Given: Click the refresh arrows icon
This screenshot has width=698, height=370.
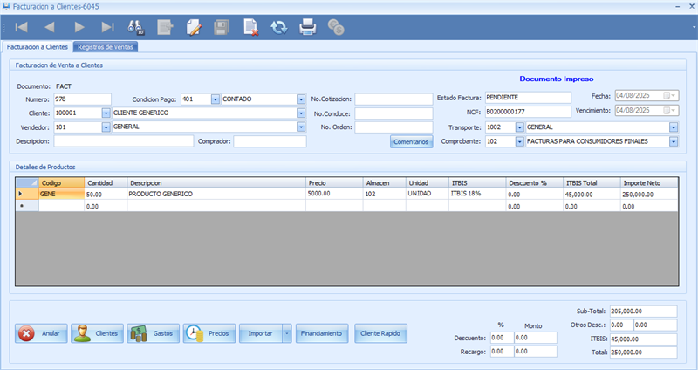Looking at the screenshot, I should pyautogui.click(x=279, y=27).
